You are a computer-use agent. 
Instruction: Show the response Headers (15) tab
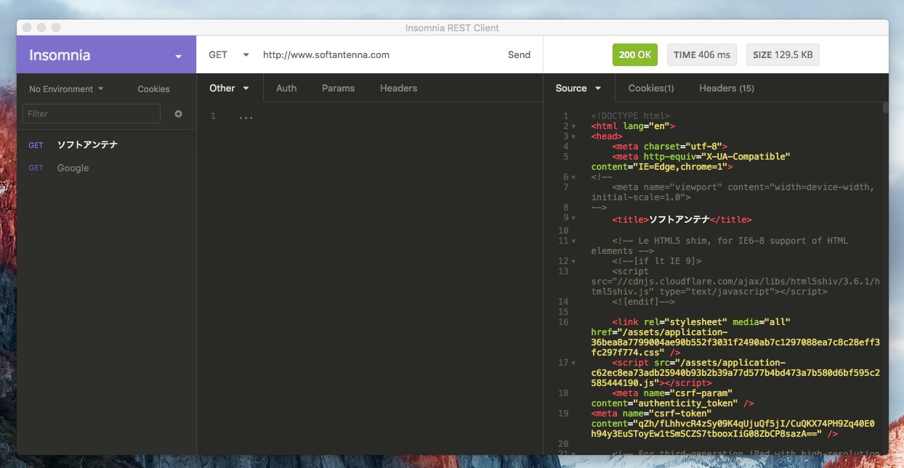click(x=726, y=89)
